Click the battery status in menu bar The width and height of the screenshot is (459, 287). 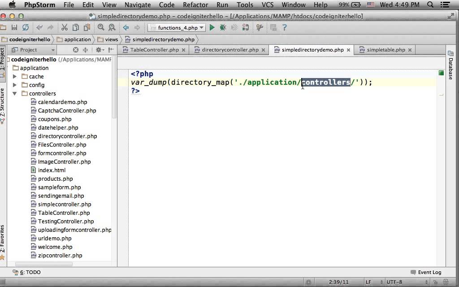pyautogui.click(x=350, y=4)
